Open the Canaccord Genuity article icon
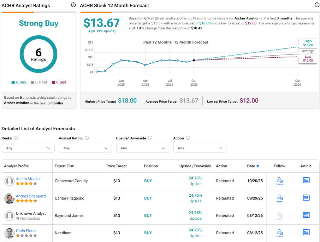Screen dimensions: 320x242 coord(306,180)
